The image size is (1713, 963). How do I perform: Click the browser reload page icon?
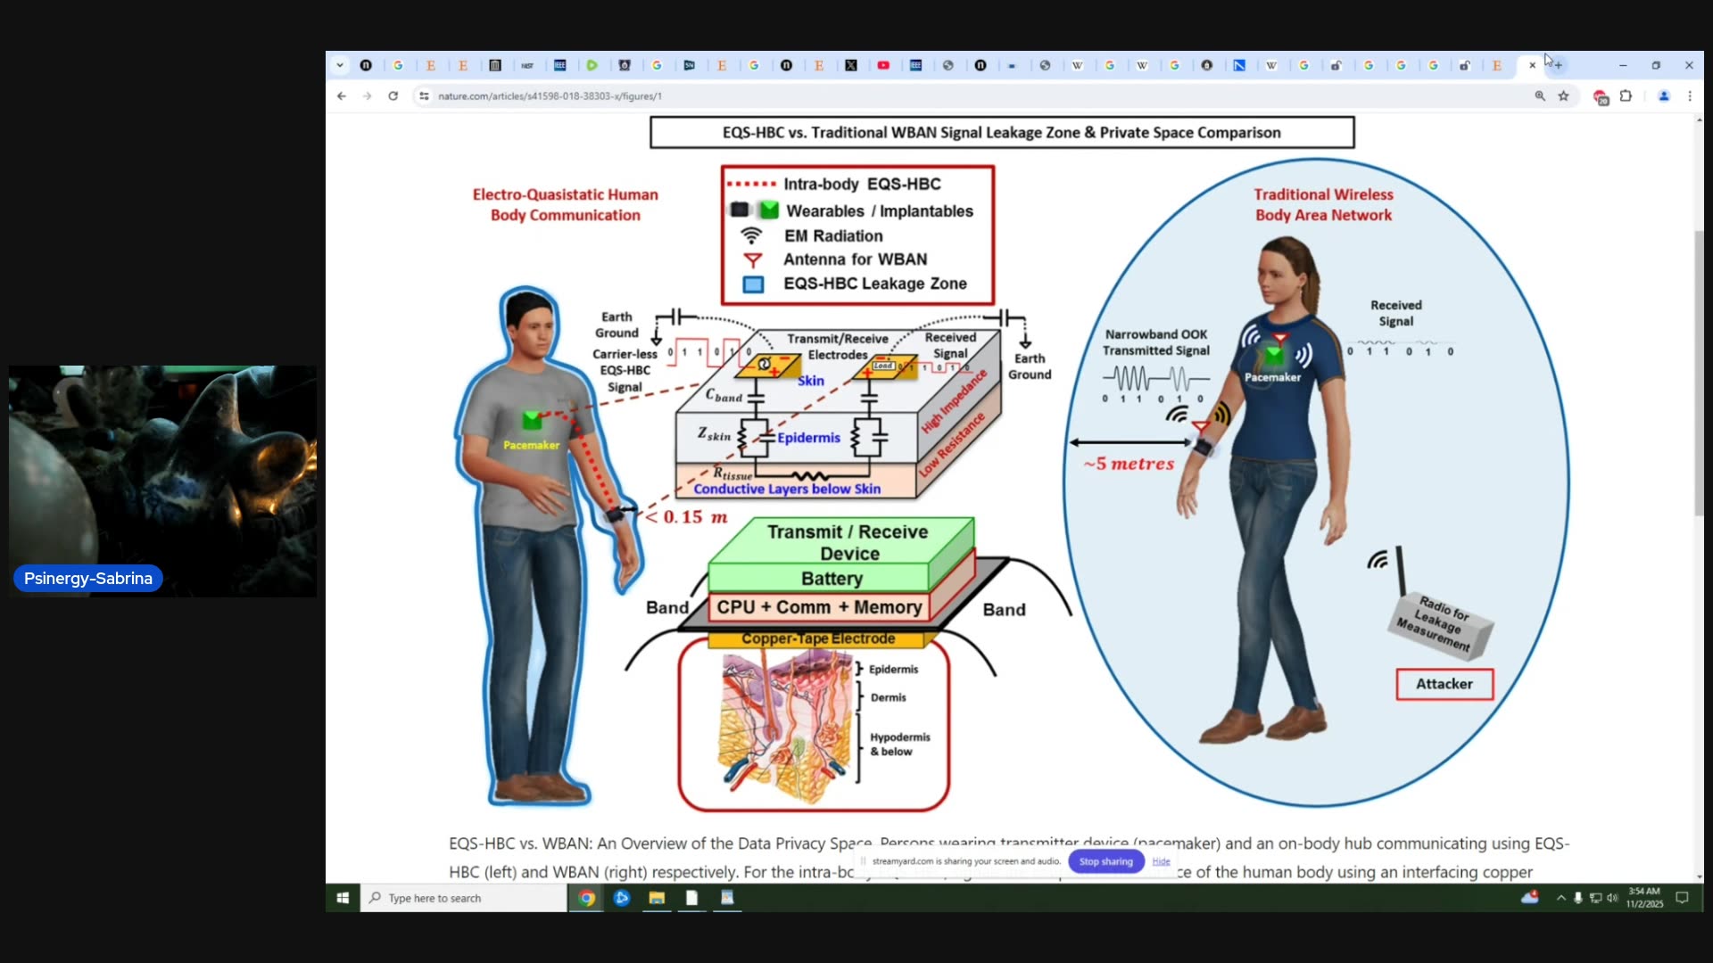393,96
